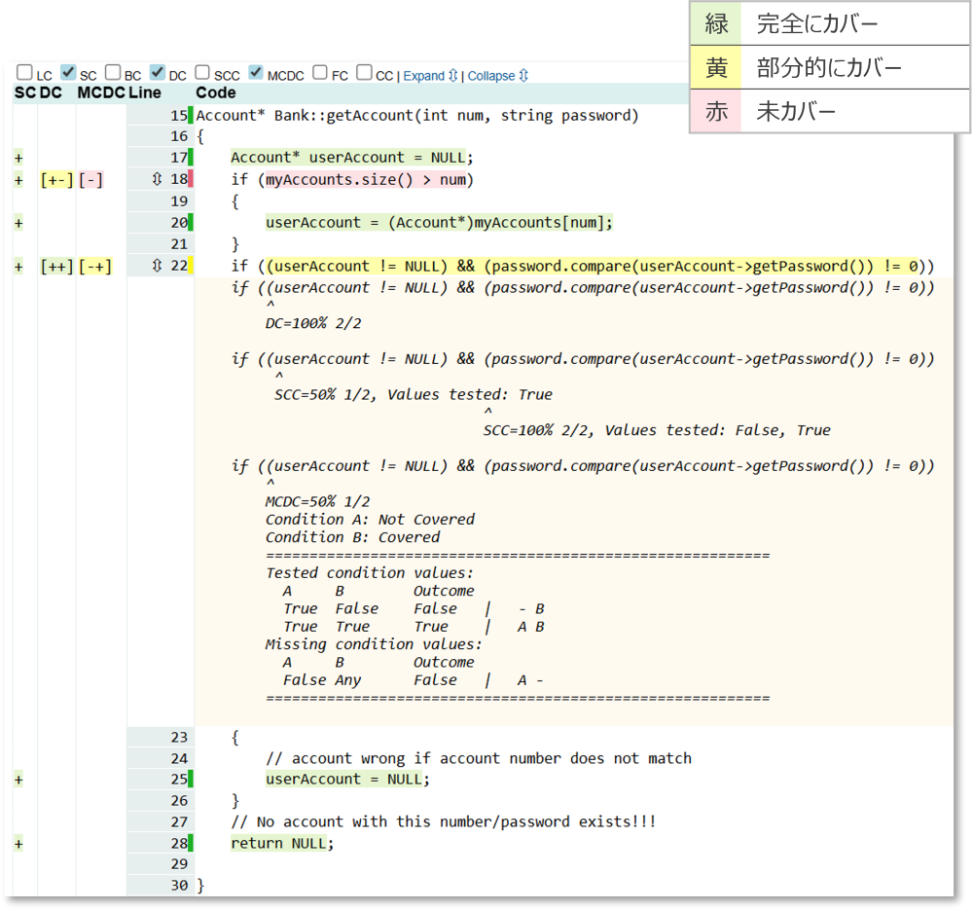Image resolution: width=973 pixels, height=910 pixels.
Task: Click the SC plus marker on line 28
Action: 18,843
